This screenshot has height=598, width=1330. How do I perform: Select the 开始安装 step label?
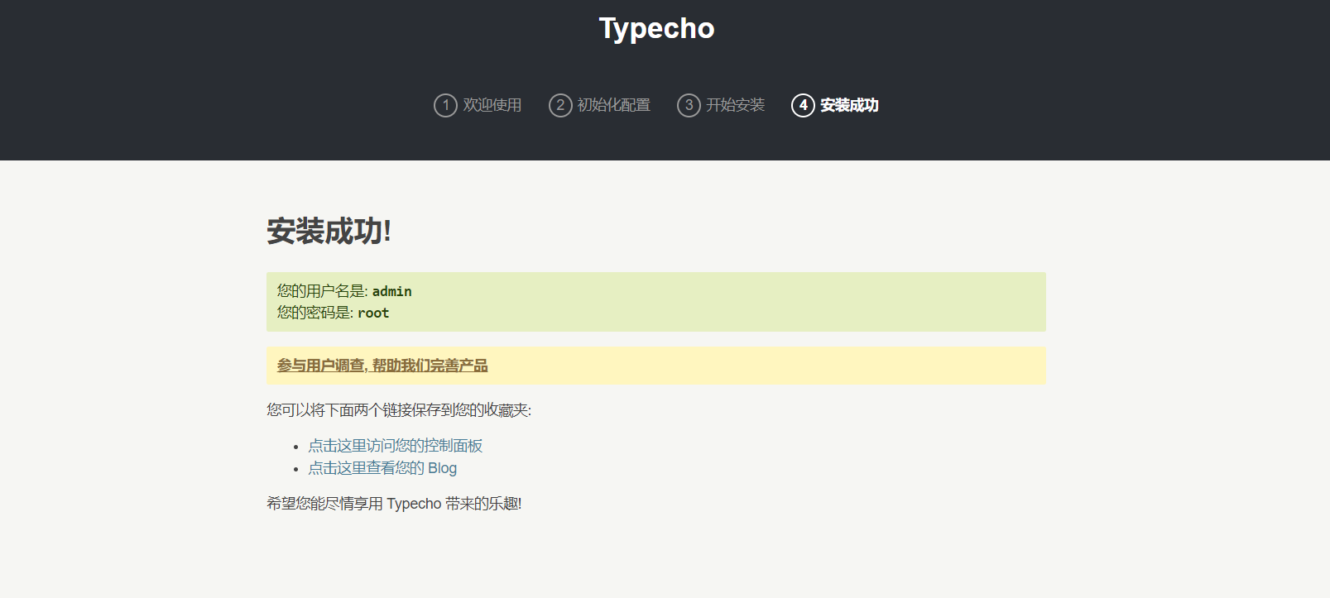(735, 105)
